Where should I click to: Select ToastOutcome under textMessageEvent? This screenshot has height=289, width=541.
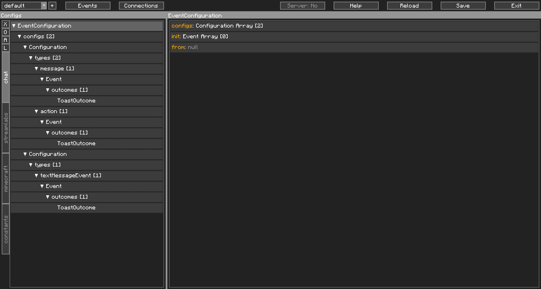point(87,208)
